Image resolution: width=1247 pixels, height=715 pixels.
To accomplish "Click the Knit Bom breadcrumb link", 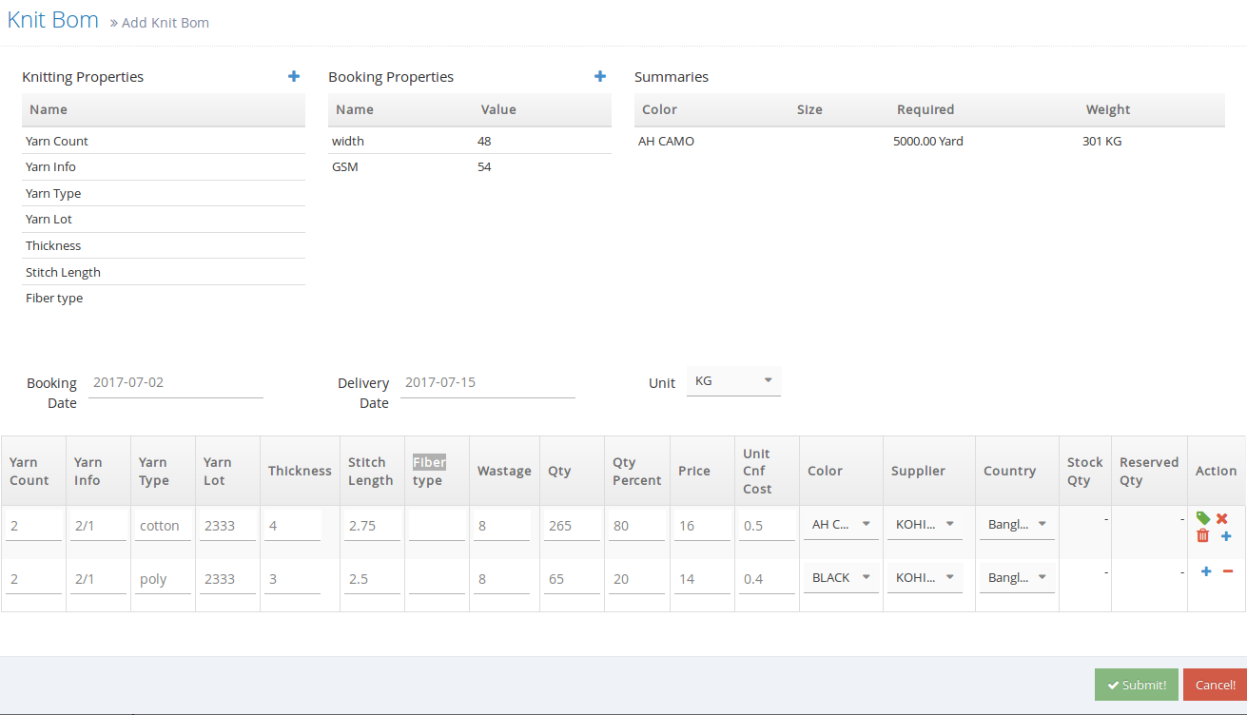I will pos(53,20).
